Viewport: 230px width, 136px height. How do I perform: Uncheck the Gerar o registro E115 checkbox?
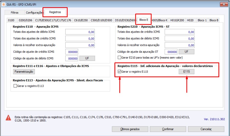(x=119, y=72)
